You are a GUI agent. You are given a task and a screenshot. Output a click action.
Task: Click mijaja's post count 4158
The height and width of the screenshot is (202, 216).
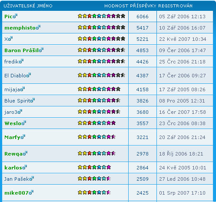(143, 89)
